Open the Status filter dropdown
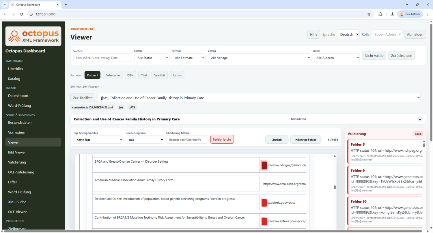This screenshot has height=233, width=433. coord(152,58)
